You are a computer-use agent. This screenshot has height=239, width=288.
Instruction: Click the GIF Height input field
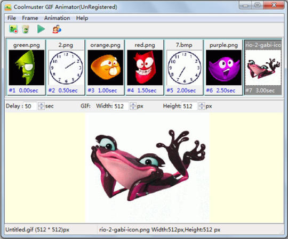(189, 106)
